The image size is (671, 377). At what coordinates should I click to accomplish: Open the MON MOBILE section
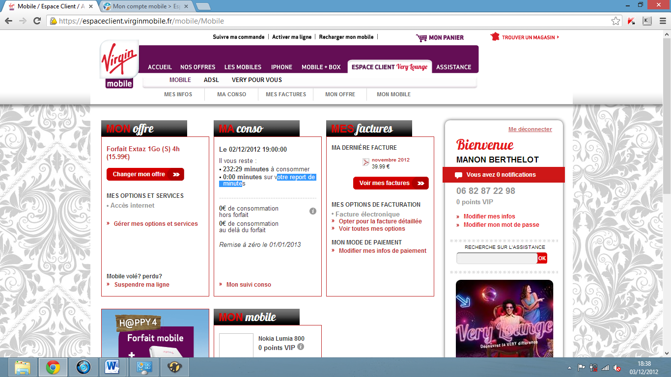(394, 94)
